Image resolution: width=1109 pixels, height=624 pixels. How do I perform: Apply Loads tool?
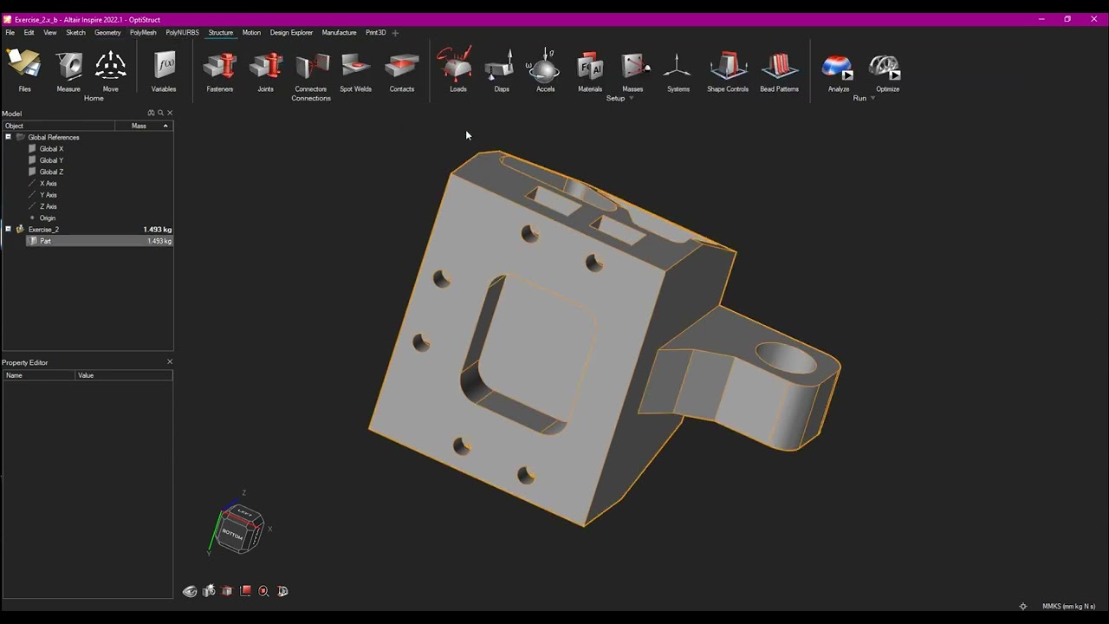(x=457, y=71)
